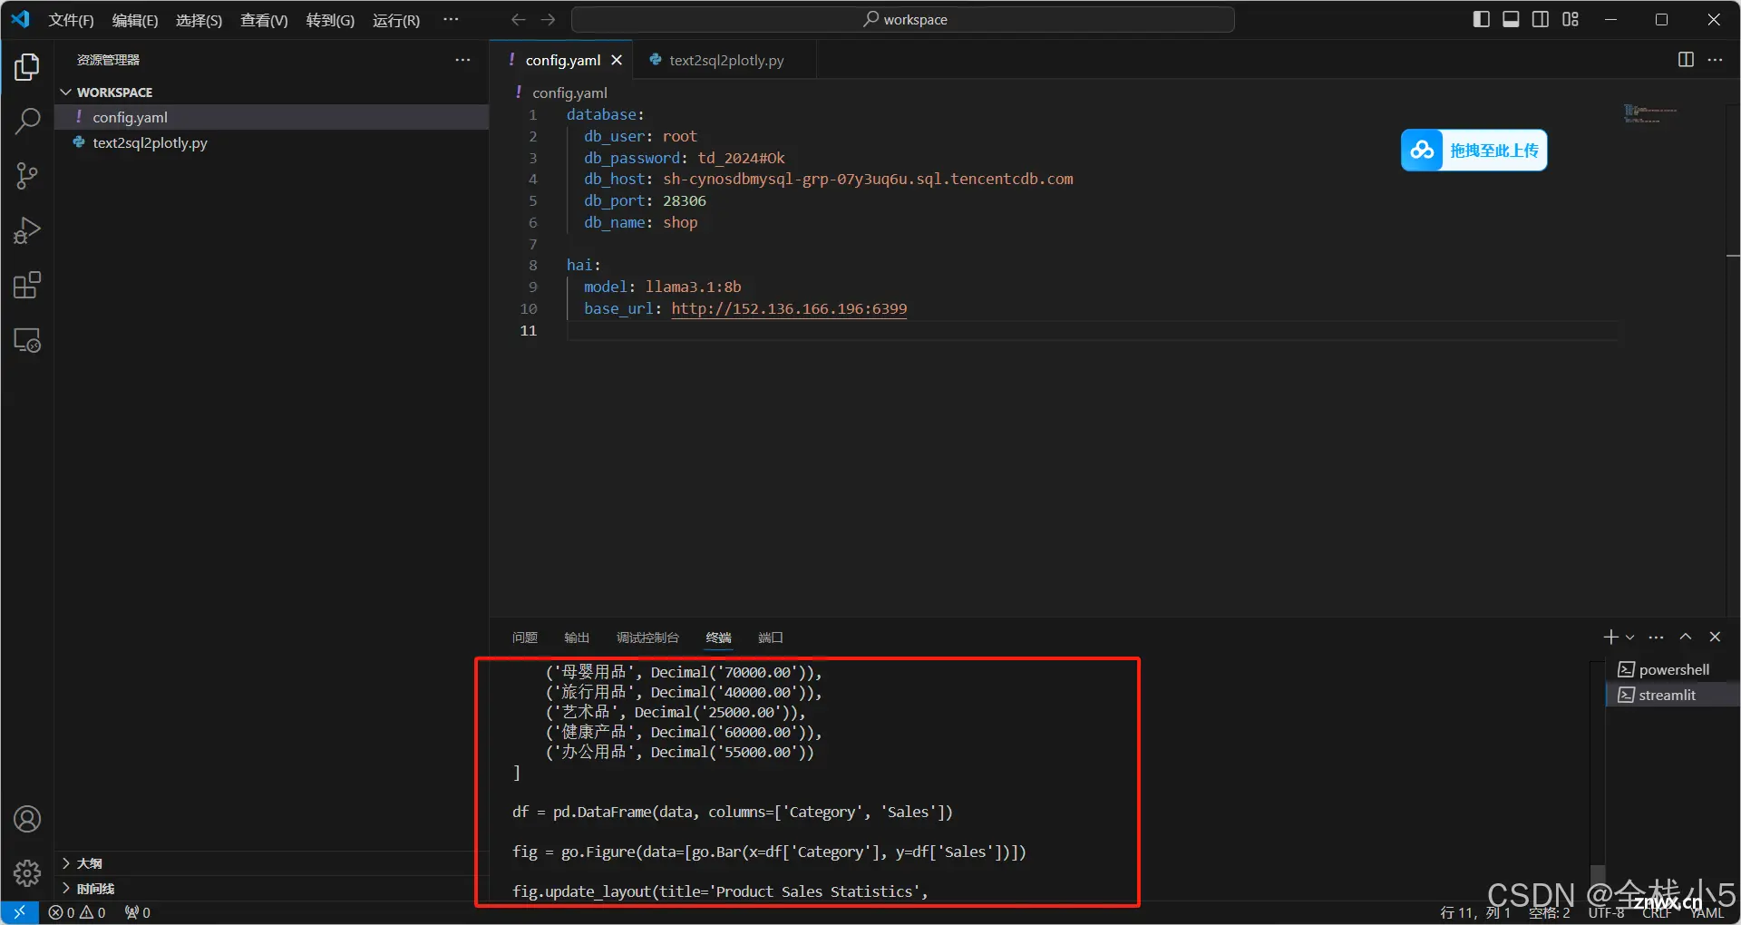1741x925 pixels.
Task: Open the Manage gear icon
Action: [x=27, y=873]
